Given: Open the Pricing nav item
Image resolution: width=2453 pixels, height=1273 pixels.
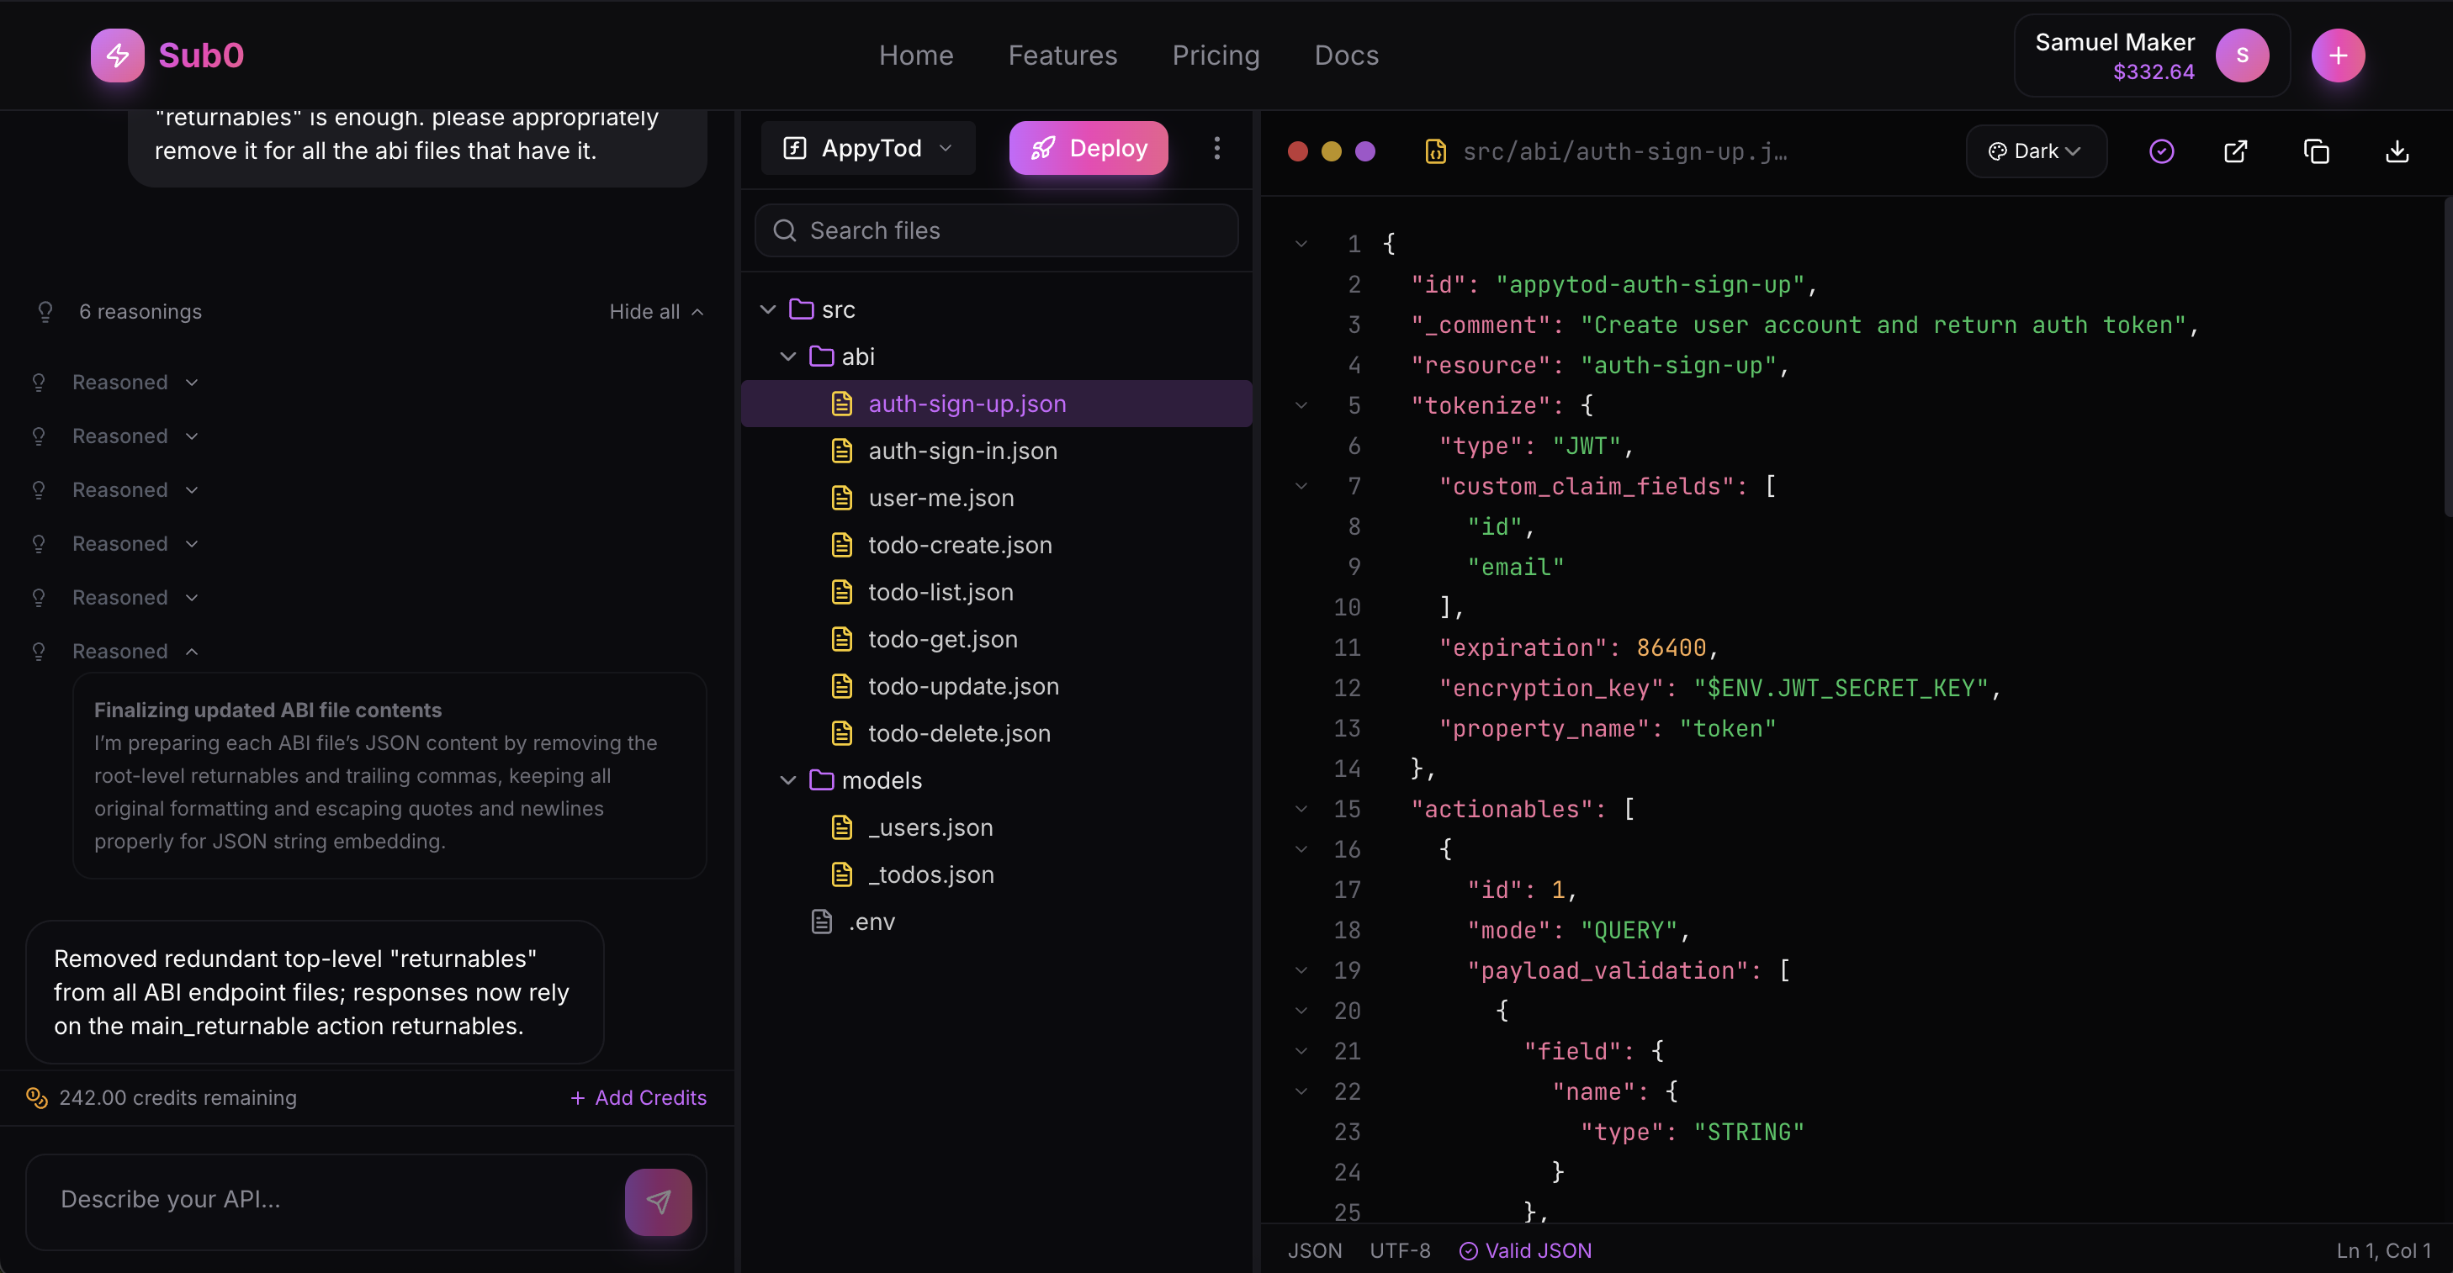Looking at the screenshot, I should 1215,55.
